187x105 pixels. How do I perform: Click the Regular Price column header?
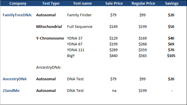(x=143, y=3)
